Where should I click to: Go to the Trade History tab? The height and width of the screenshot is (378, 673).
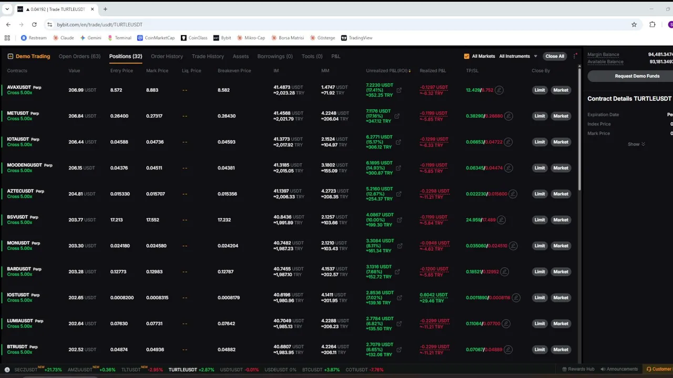[x=208, y=56]
